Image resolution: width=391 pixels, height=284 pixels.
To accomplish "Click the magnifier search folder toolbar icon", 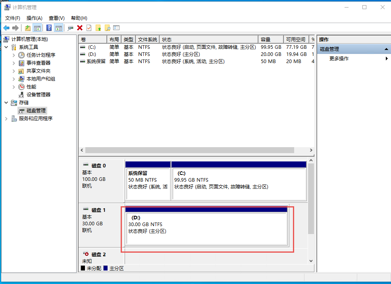I will click(107, 28).
